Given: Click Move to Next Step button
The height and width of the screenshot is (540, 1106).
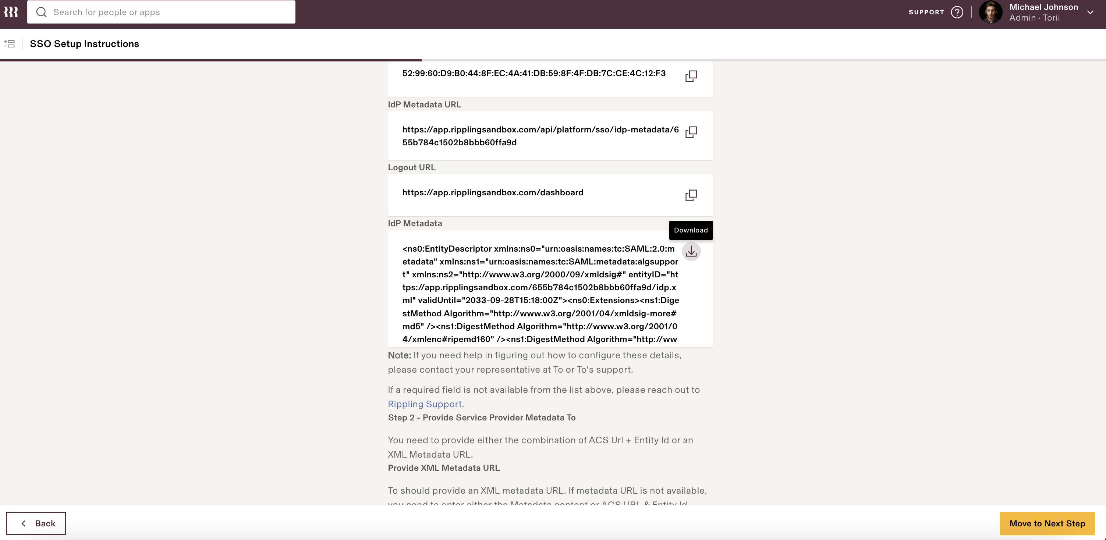Looking at the screenshot, I should pos(1047,523).
